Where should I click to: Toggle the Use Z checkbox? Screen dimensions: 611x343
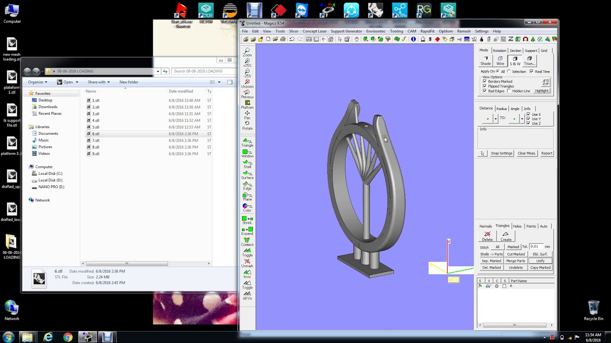[x=528, y=123]
